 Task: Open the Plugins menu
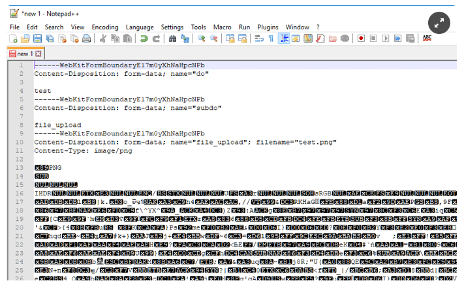click(x=268, y=27)
